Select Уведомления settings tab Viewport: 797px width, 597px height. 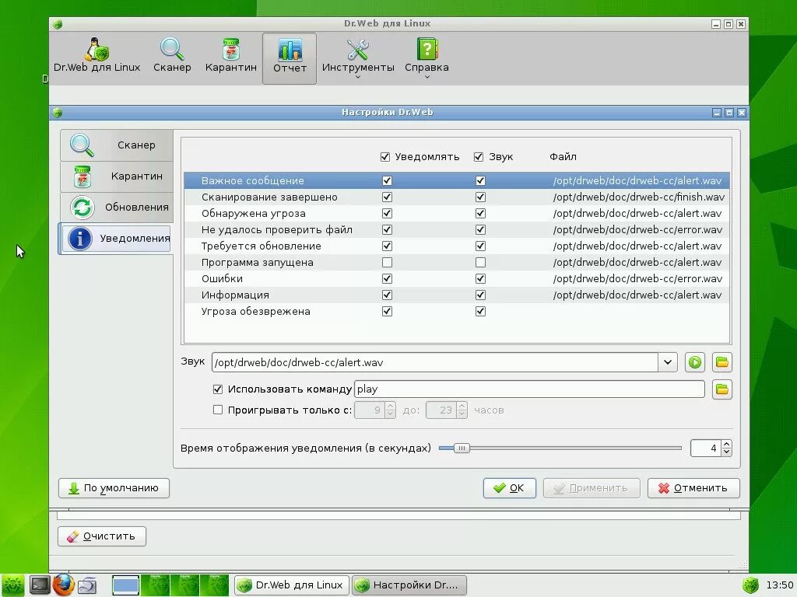[x=116, y=238]
